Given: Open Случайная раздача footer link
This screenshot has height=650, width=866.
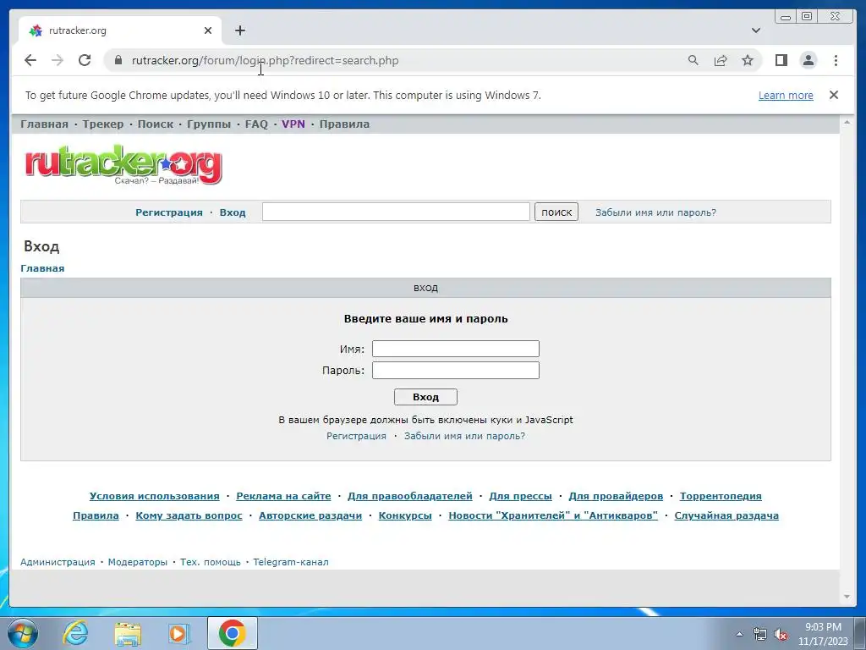Looking at the screenshot, I should 726,515.
